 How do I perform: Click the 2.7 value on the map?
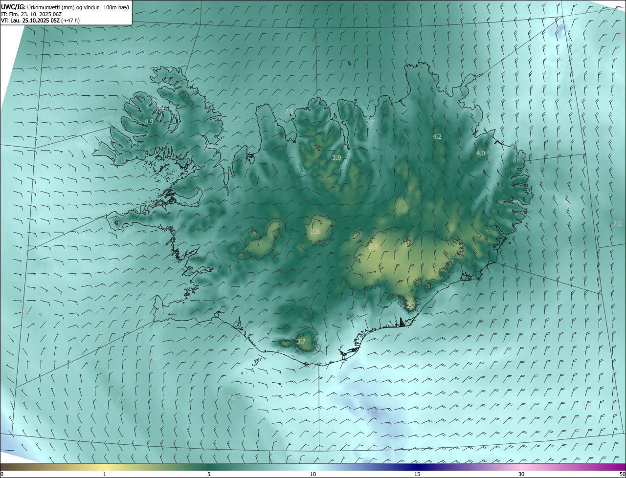click(x=411, y=306)
